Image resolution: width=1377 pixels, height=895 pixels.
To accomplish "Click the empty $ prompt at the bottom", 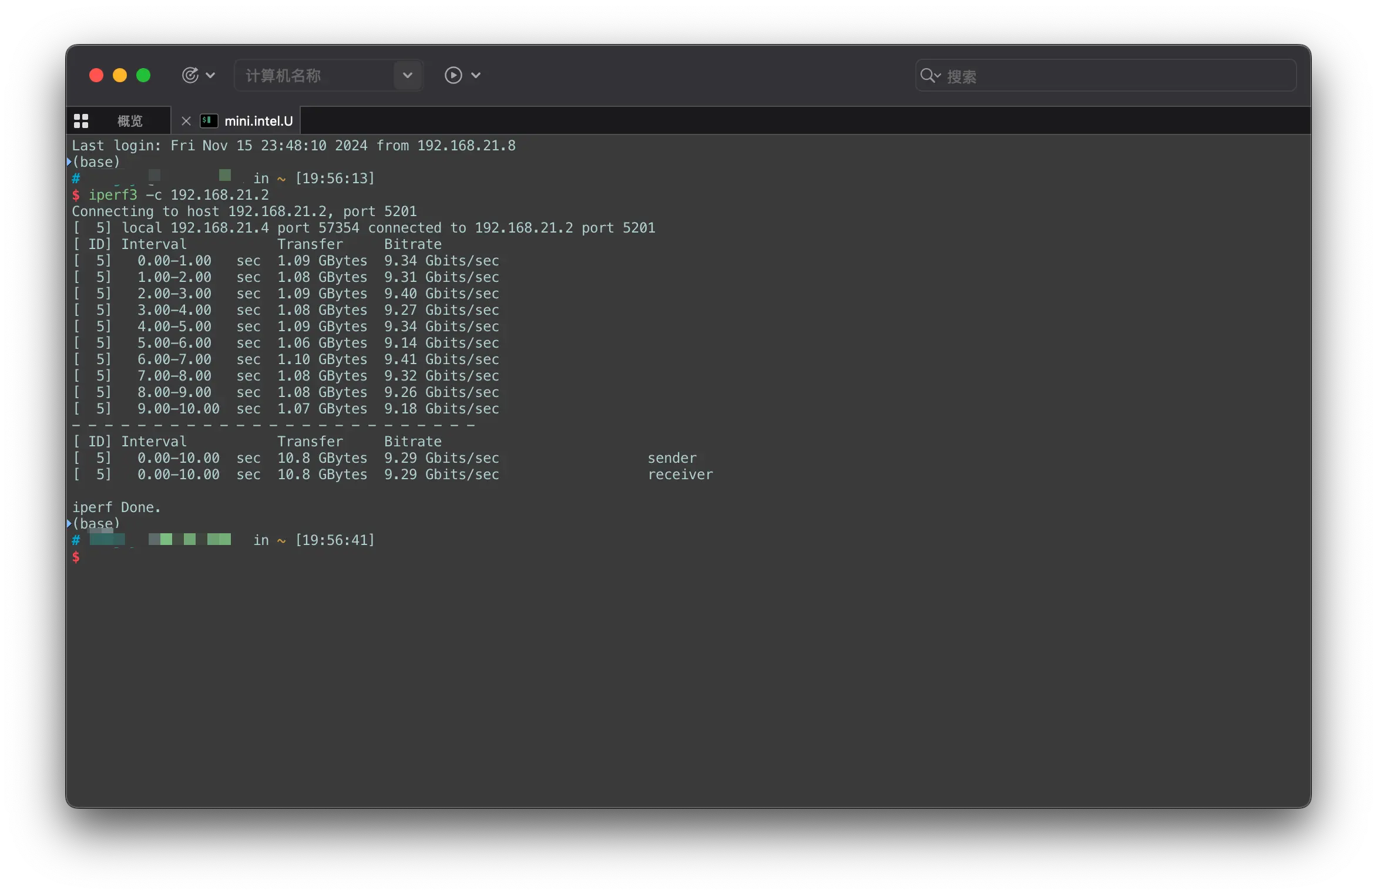I will coord(76,557).
